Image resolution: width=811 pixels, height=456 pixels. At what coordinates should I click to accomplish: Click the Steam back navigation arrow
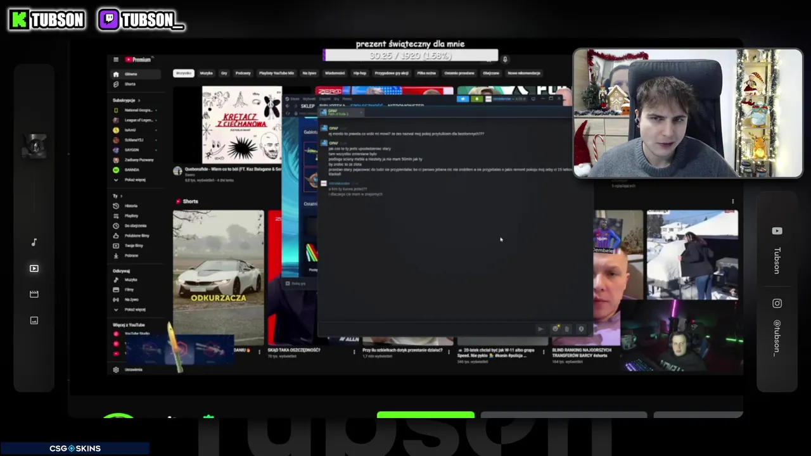288,106
